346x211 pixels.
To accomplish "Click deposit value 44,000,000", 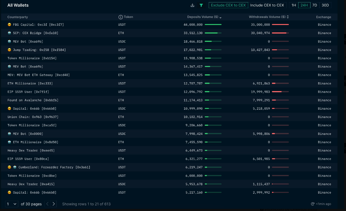I will coord(193,25).
